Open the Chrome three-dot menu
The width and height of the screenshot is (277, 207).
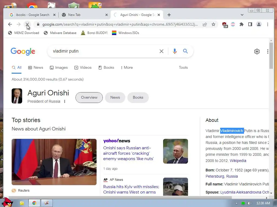click(x=268, y=24)
